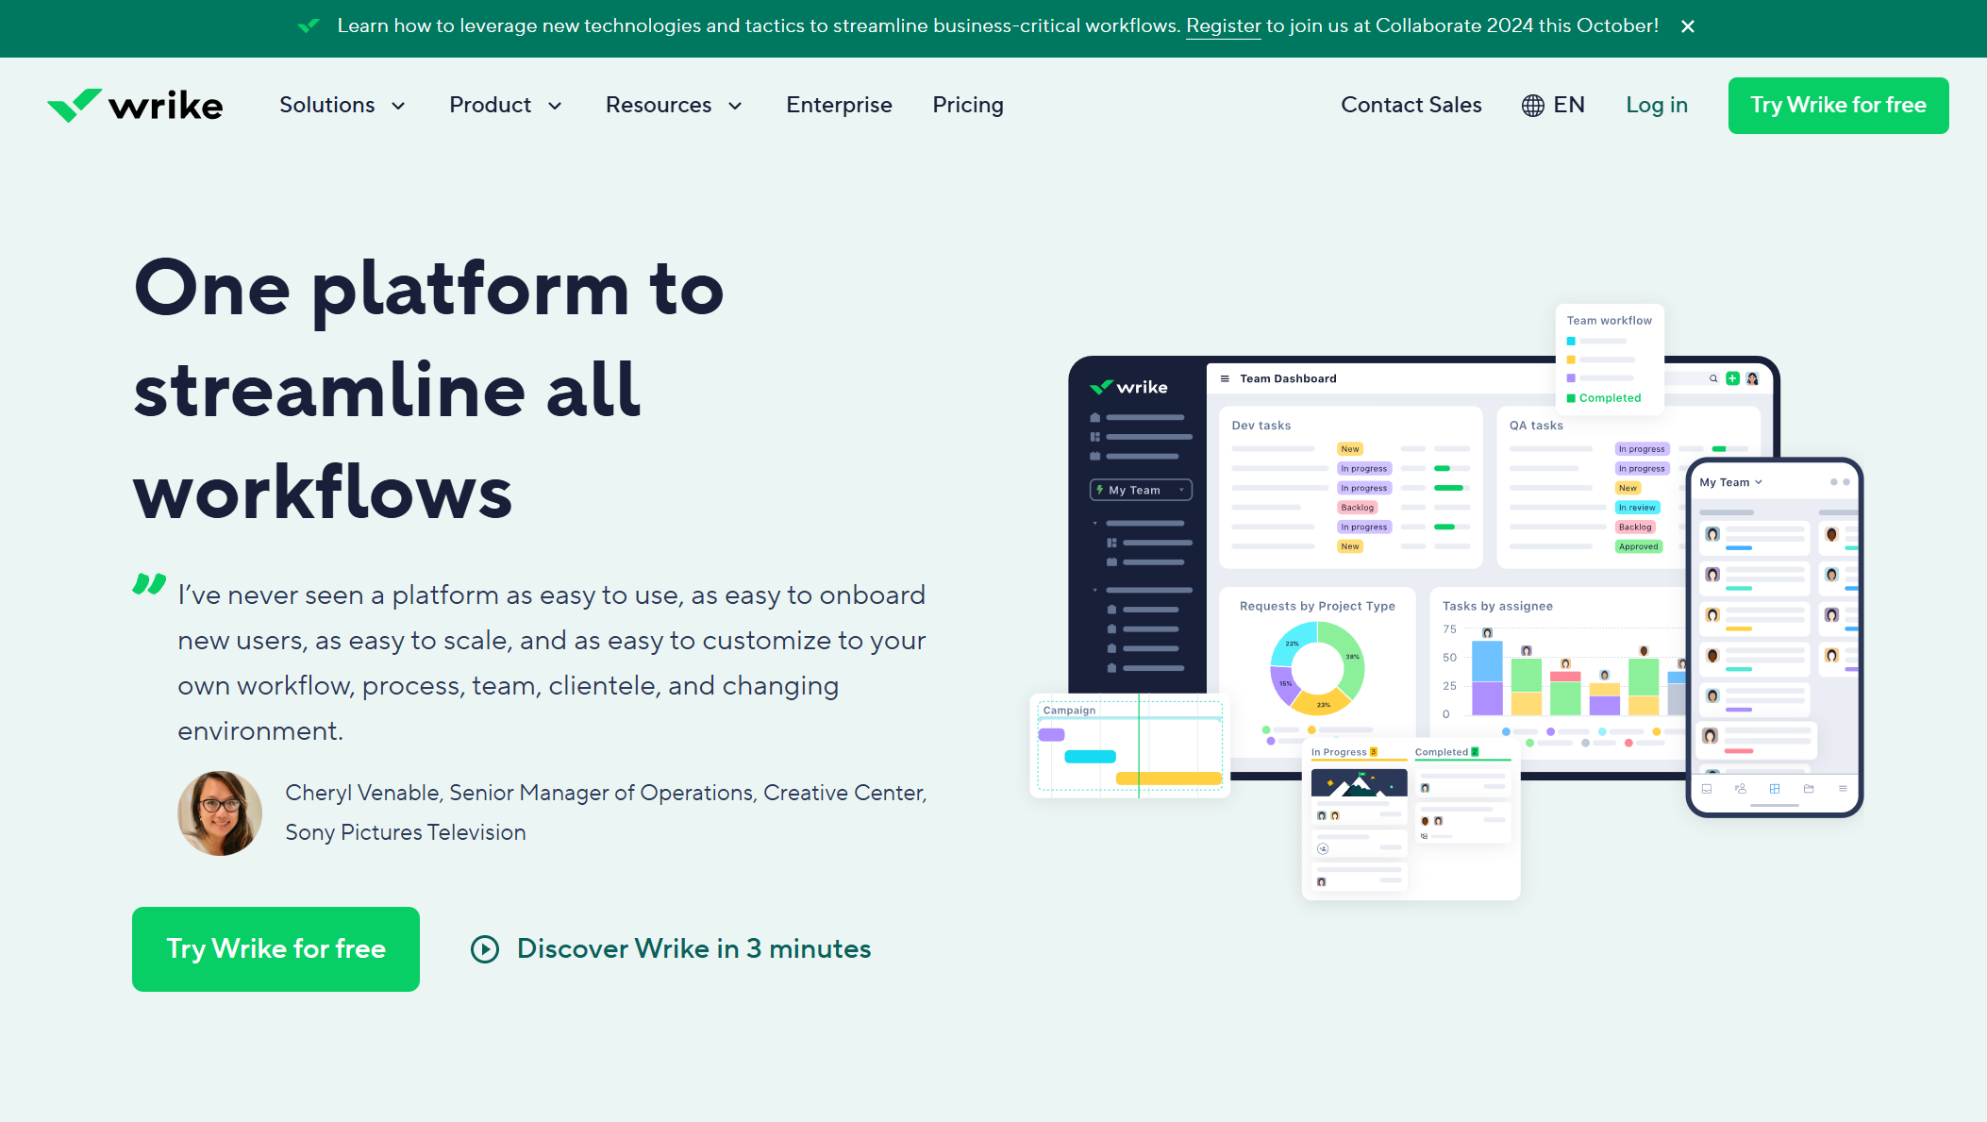Open the Resources dropdown chevron
The width and height of the screenshot is (1987, 1122).
click(735, 106)
